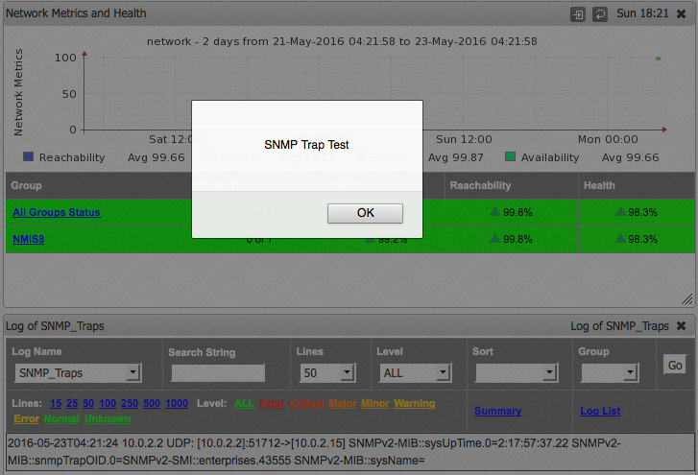Open the Log List link
Screen dimensions: 698x475
click(x=600, y=411)
